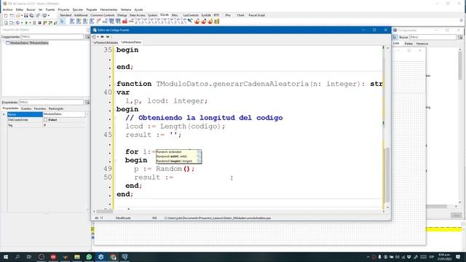Click the green forward arrow in the code editor
Image resolution: width=466 pixels, height=262 pixels.
tap(108, 37)
